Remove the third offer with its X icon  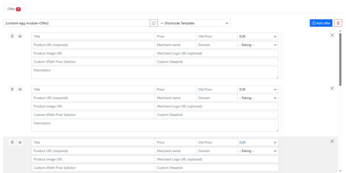(x=332, y=141)
